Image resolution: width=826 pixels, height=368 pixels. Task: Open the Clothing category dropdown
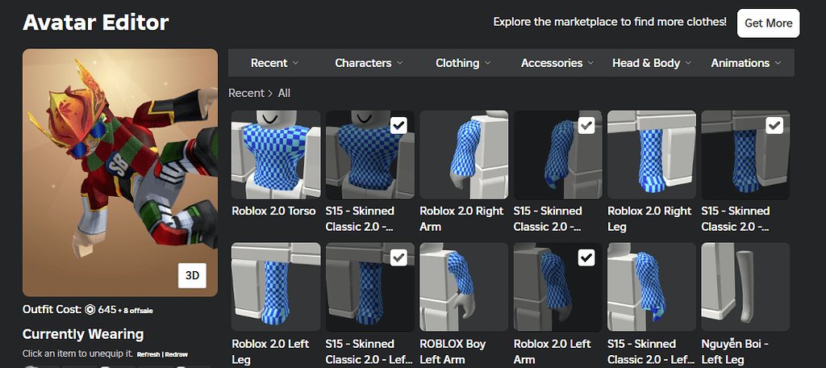pyautogui.click(x=463, y=63)
